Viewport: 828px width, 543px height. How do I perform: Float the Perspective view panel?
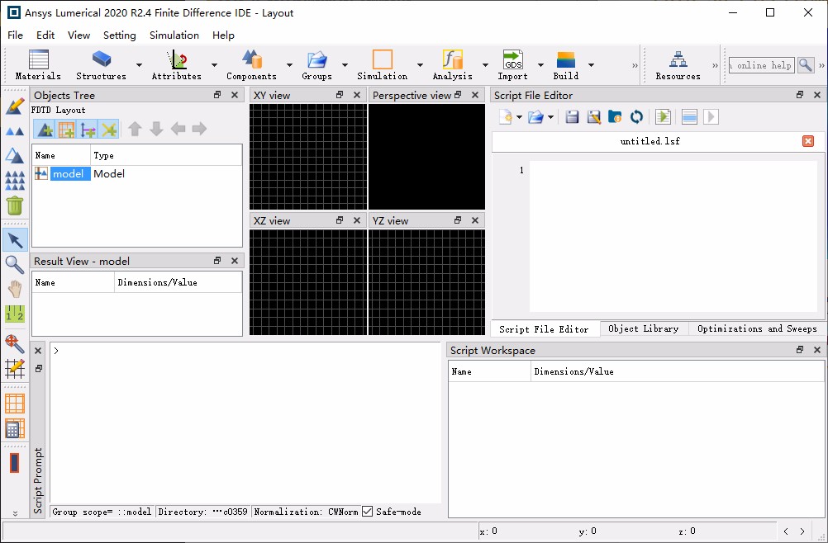(x=458, y=95)
